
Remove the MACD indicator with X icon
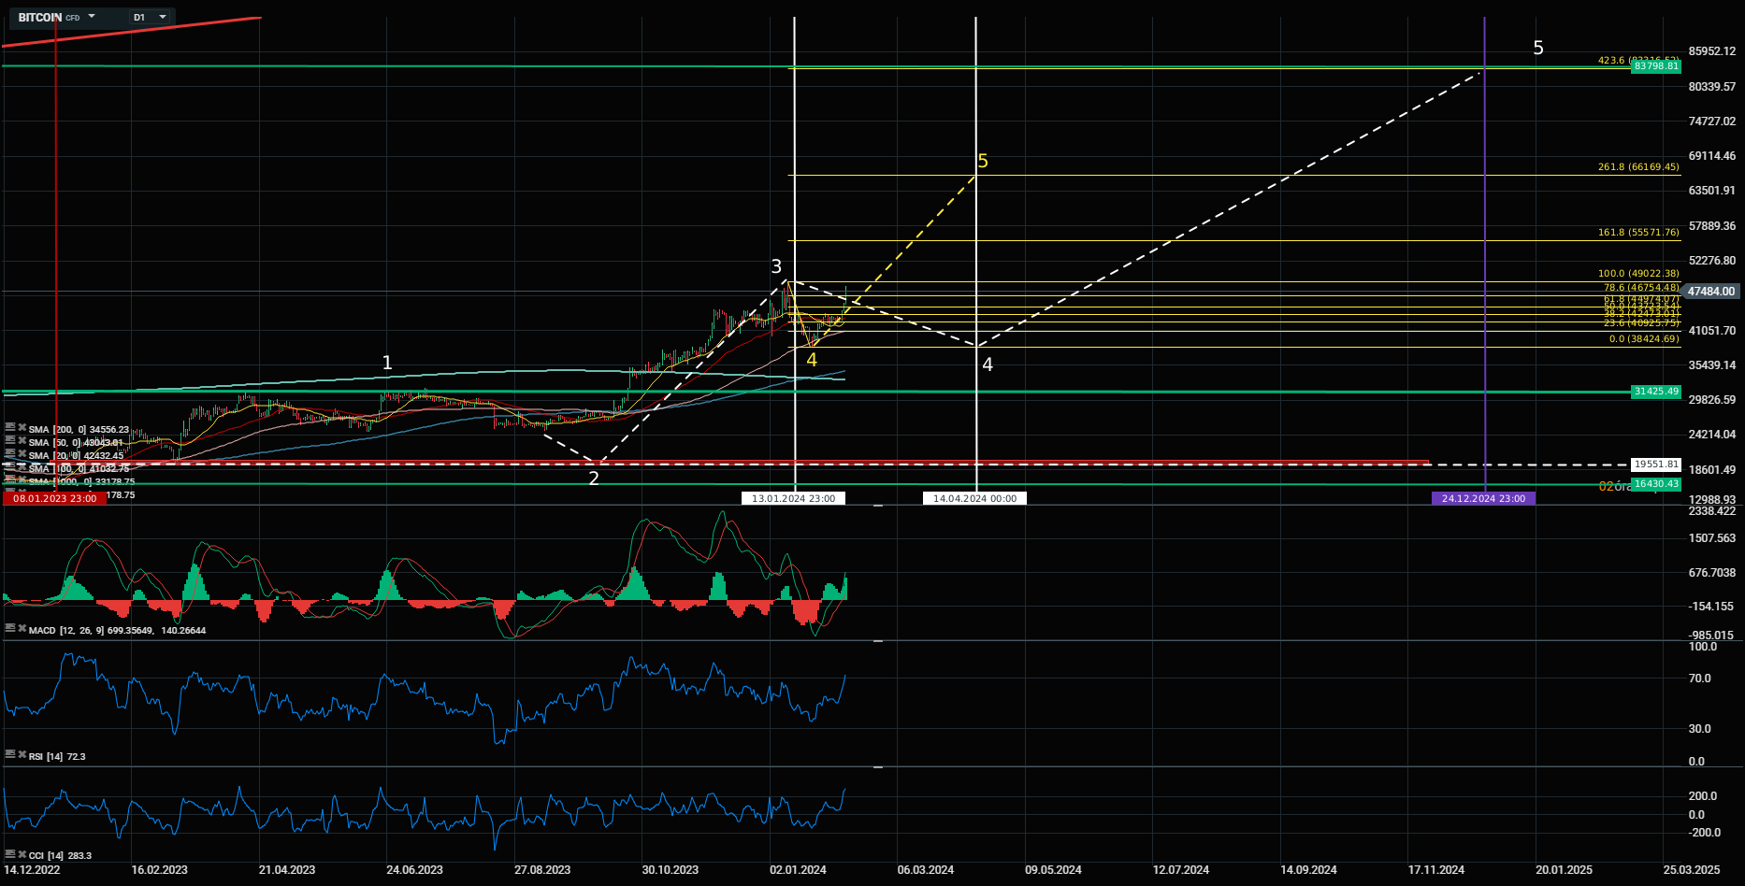(x=22, y=629)
